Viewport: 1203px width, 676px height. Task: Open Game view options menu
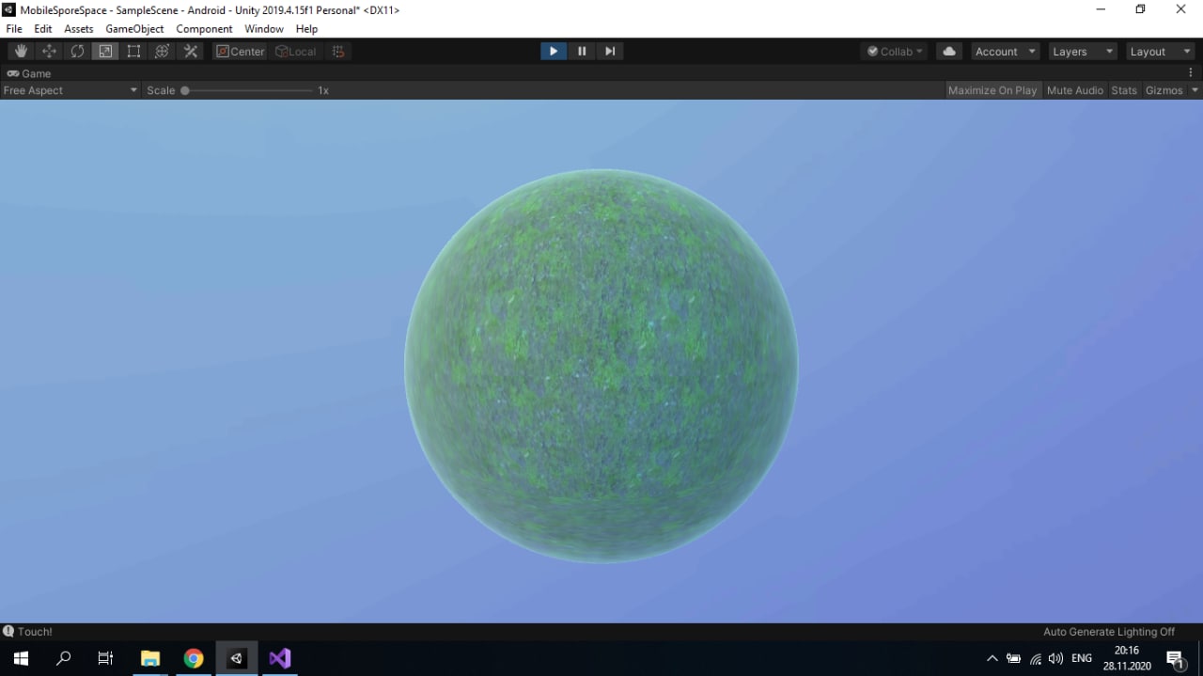coord(1192,72)
